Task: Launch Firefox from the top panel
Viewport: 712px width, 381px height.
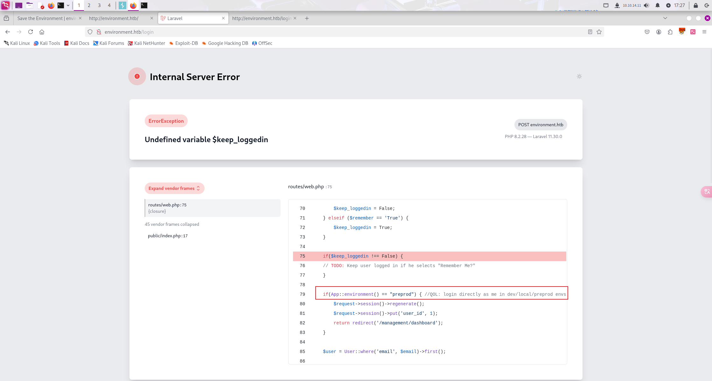Action: (x=51, y=5)
